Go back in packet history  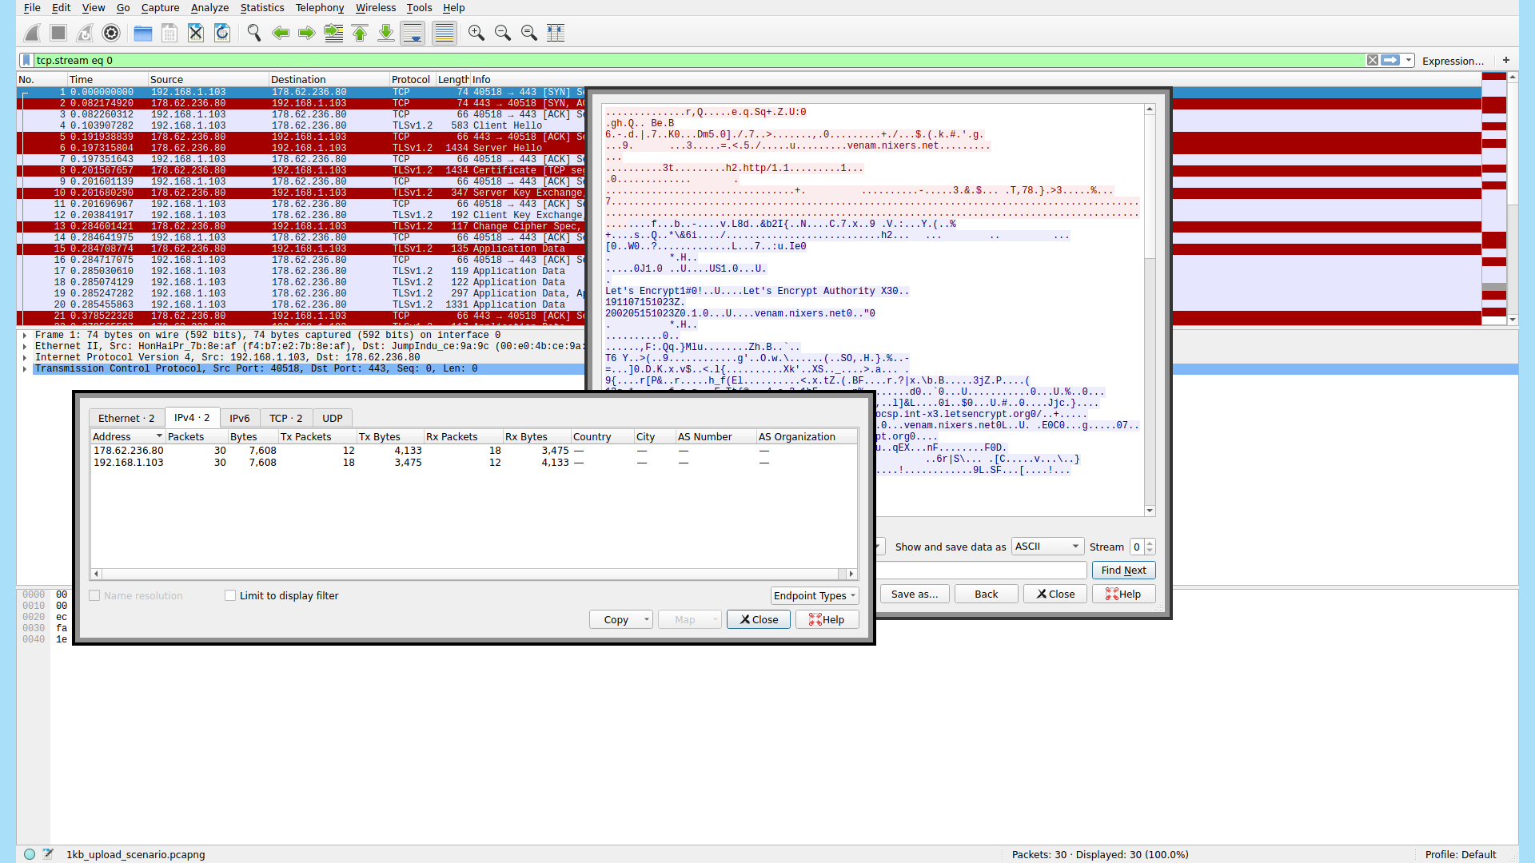[281, 33]
